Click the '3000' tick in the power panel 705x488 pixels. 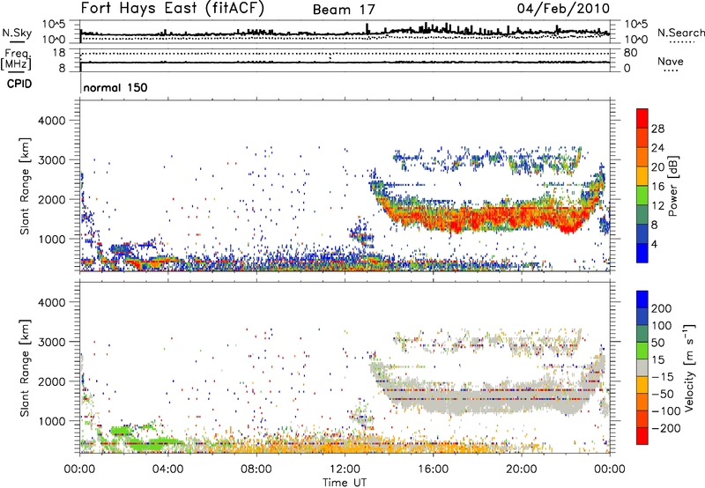click(52, 160)
